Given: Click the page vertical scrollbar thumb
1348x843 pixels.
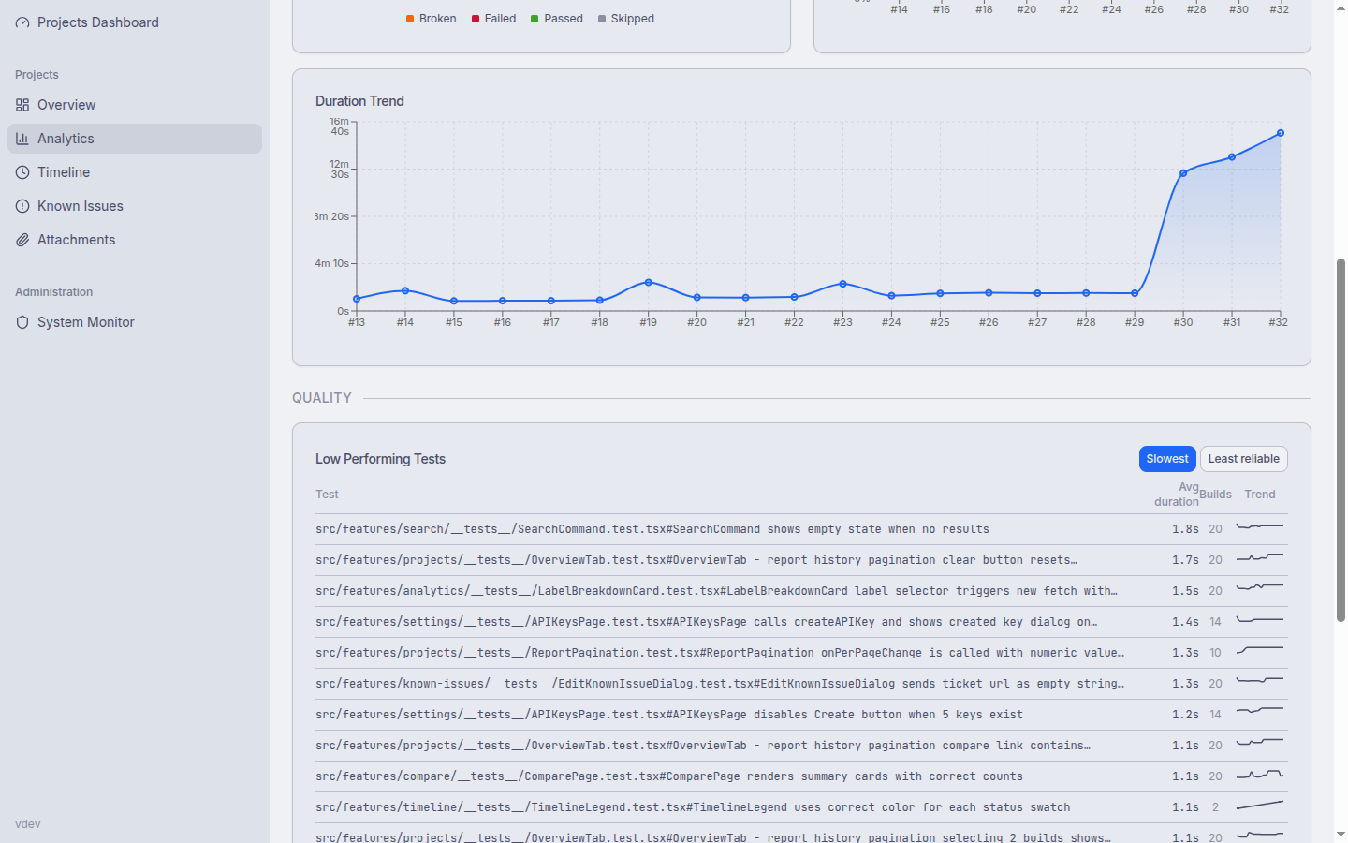Looking at the screenshot, I should [1341, 440].
